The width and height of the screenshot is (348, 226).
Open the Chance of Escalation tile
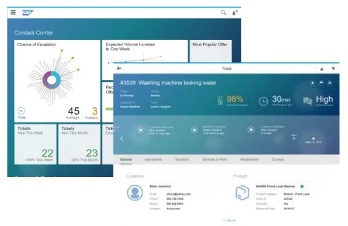[x=57, y=81]
